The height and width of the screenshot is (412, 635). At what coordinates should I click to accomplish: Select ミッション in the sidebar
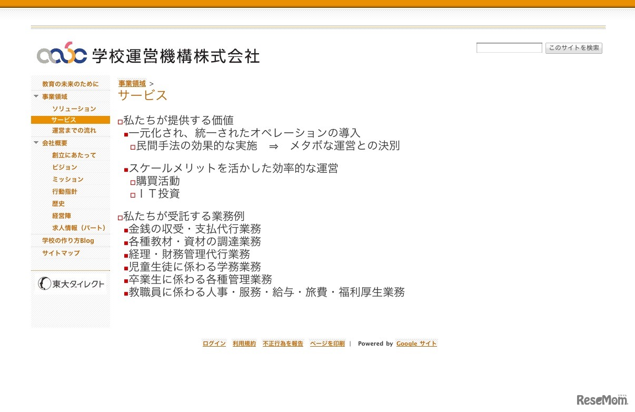[x=67, y=179]
